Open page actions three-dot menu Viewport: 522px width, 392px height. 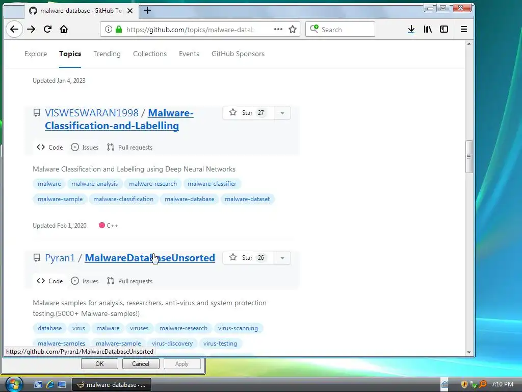coord(278,29)
